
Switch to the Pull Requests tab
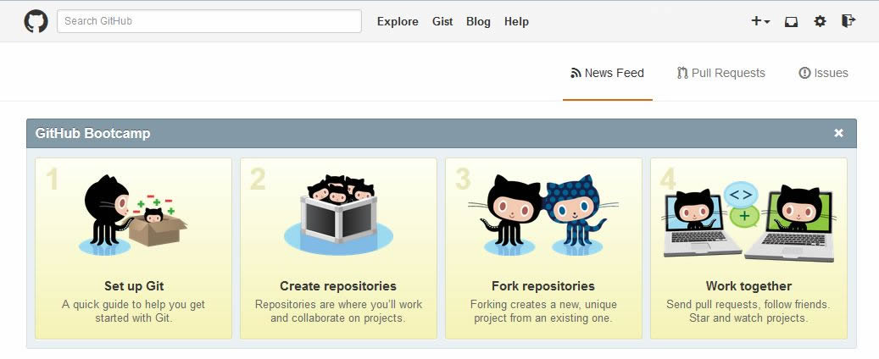720,73
